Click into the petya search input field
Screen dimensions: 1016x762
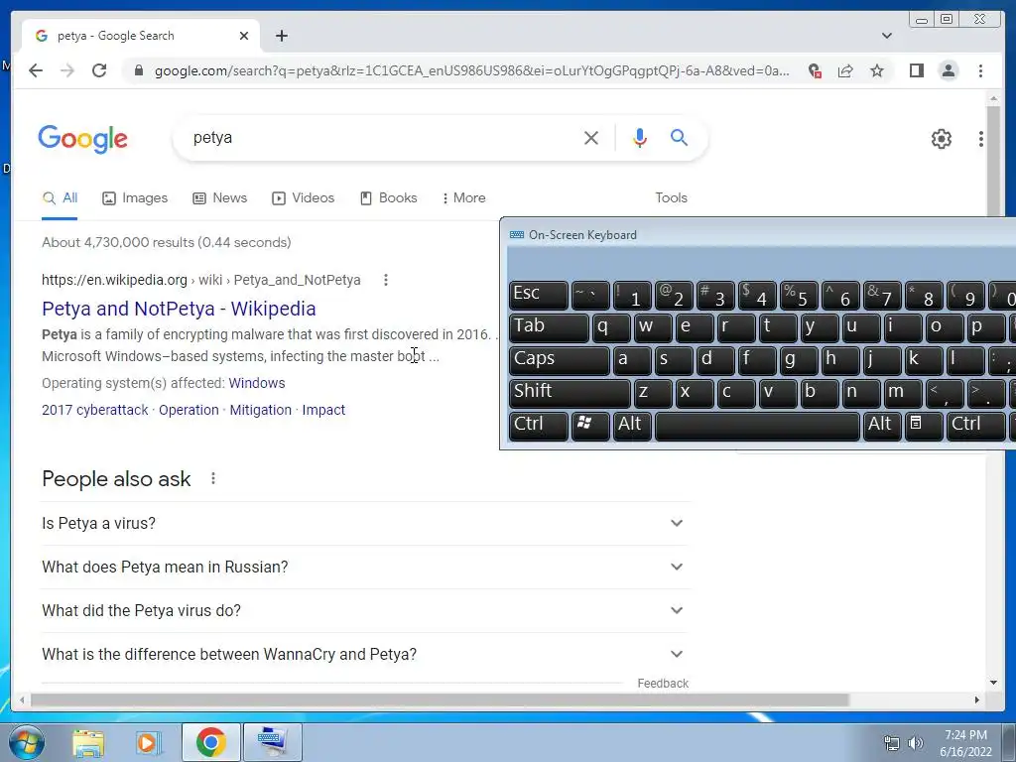coord(382,137)
